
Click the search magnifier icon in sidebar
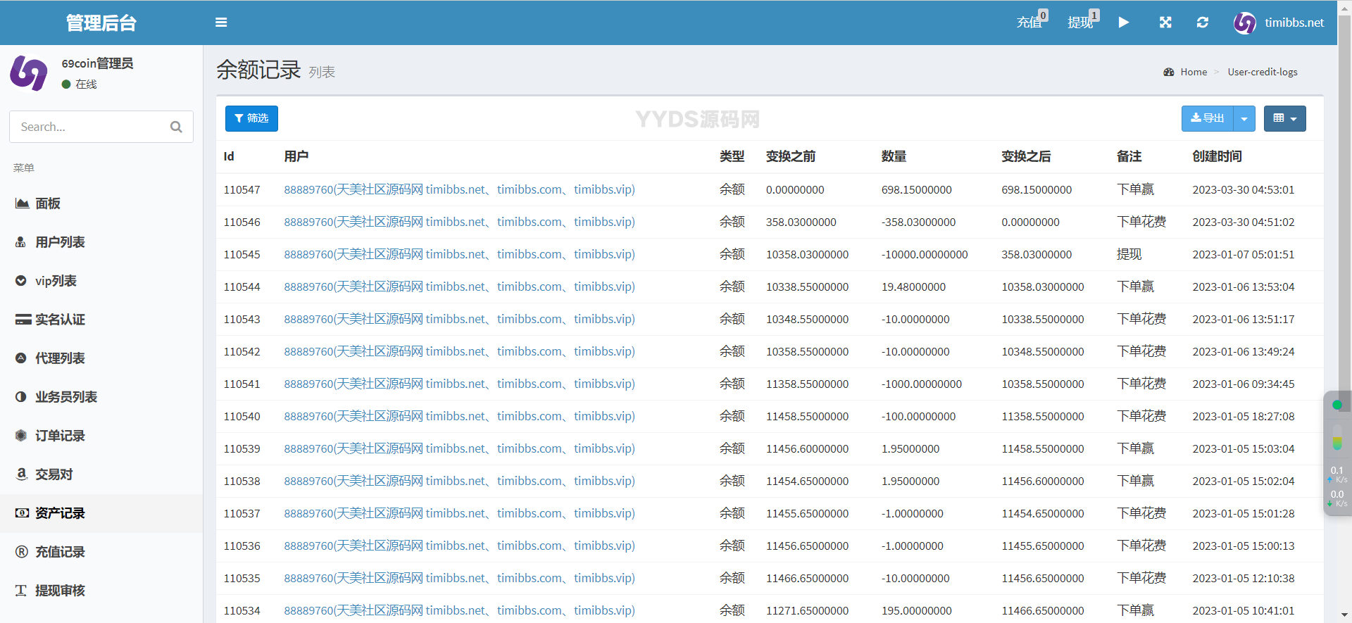click(176, 127)
